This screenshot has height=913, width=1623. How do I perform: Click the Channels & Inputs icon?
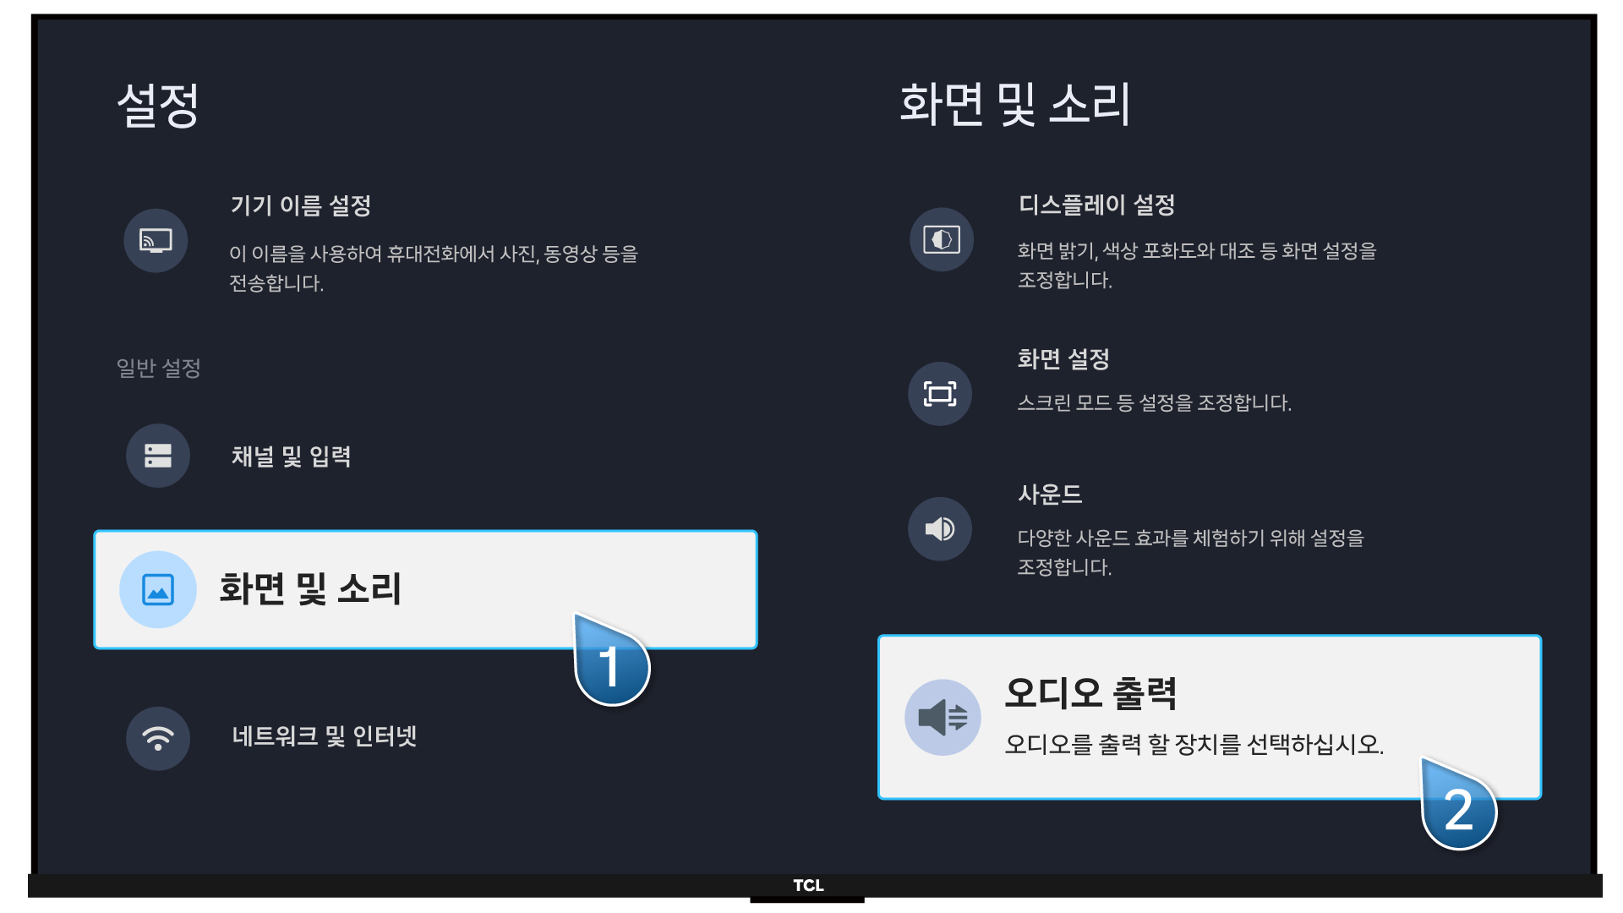[158, 456]
